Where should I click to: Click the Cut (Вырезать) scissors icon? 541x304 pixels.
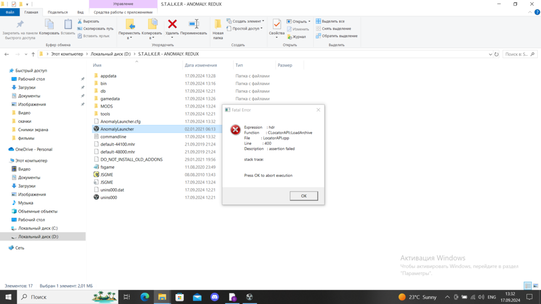(x=80, y=22)
